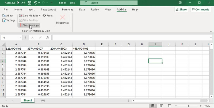This screenshot has height=108, width=214.
Task: Click the title bar Search box
Action: pyautogui.click(x=109, y=3)
